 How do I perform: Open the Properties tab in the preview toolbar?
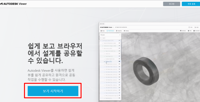119,31
